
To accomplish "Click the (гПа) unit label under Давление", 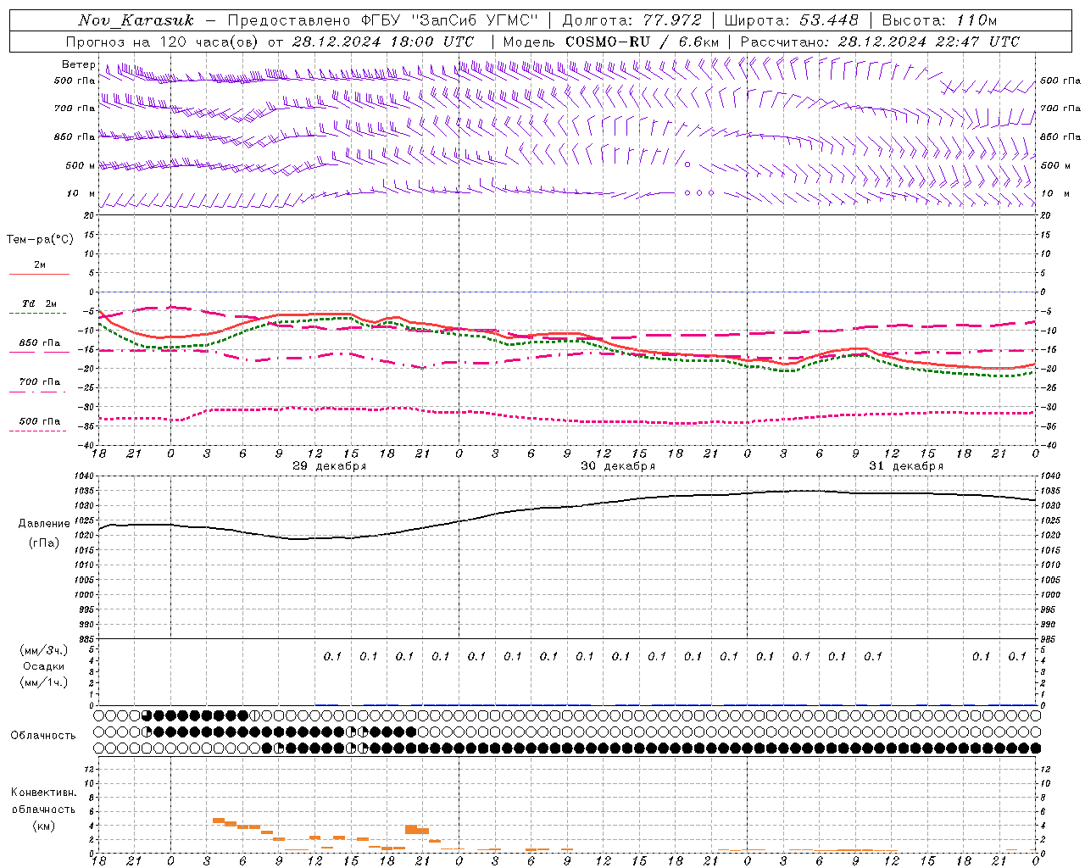I will (x=44, y=542).
